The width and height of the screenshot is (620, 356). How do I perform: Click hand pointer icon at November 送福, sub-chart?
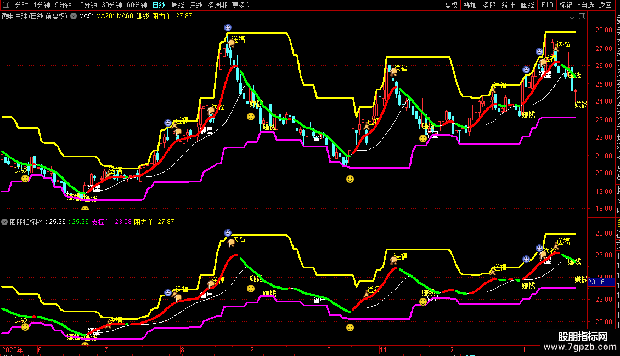point(393,260)
